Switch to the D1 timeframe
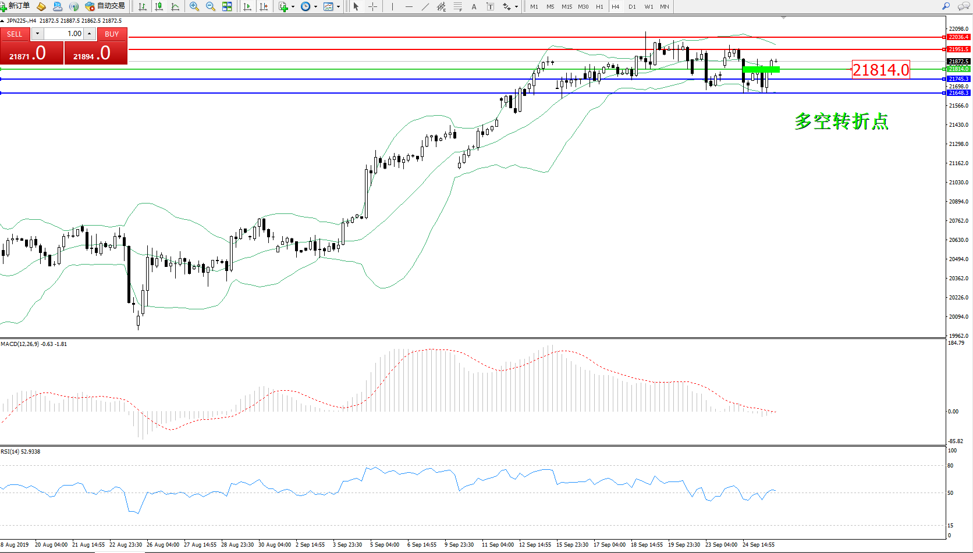This screenshot has height=553, width=973. (x=632, y=6)
